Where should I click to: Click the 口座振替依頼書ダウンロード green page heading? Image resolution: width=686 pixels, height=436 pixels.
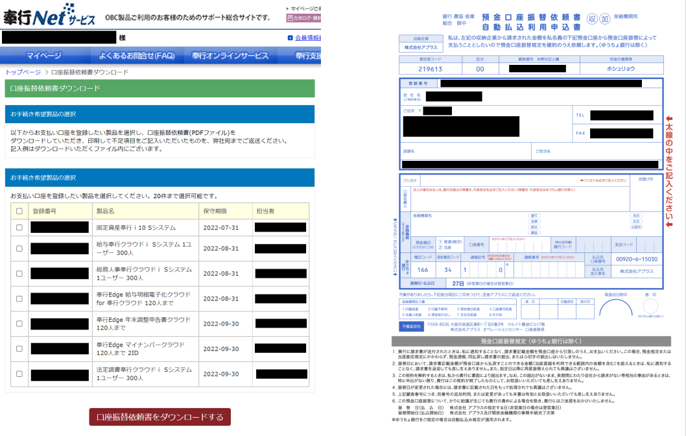[160, 88]
